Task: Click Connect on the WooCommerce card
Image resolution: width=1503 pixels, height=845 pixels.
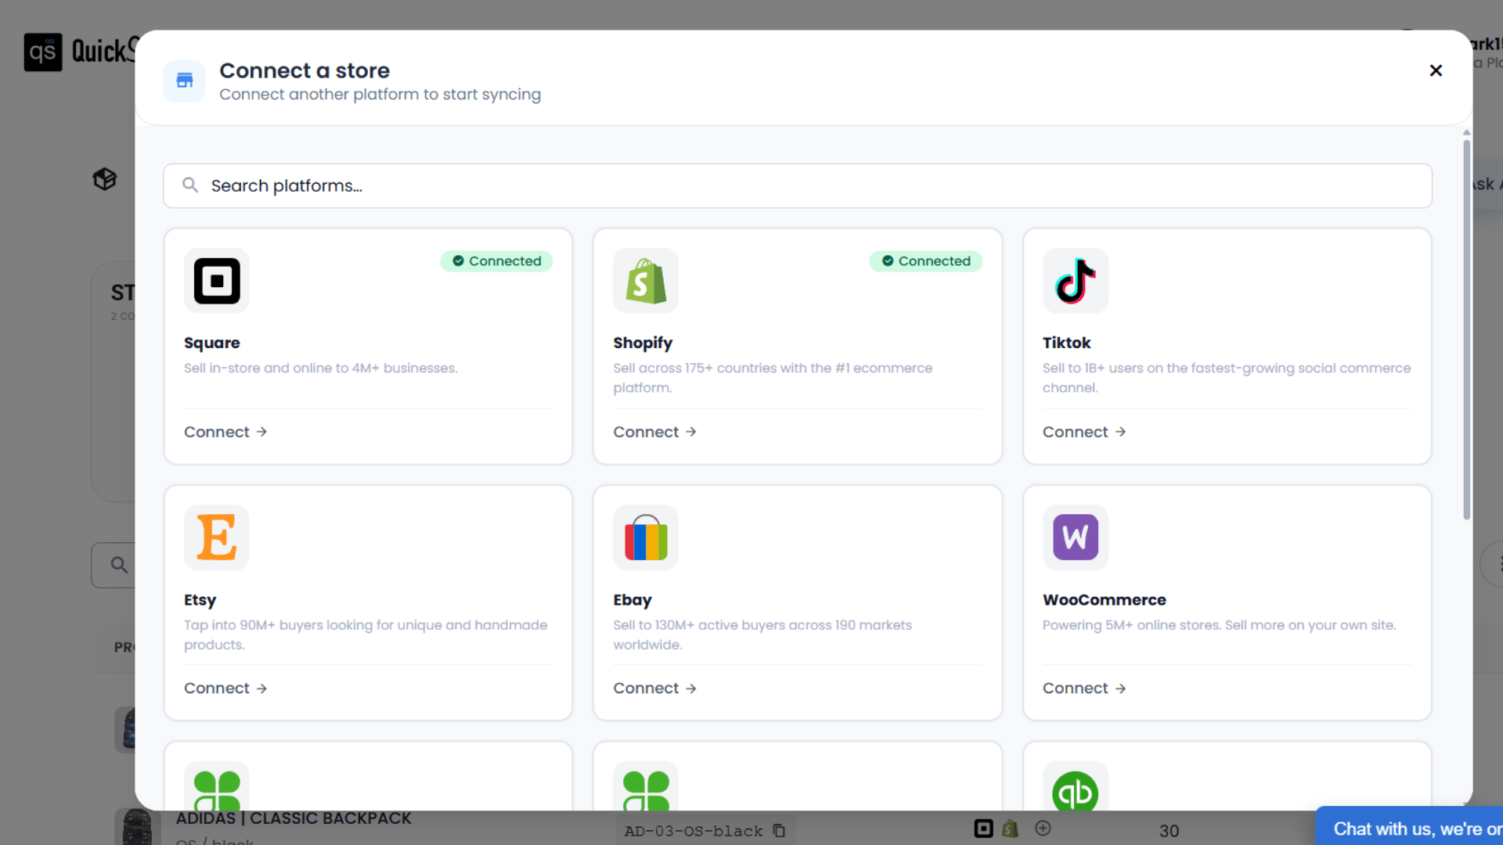Action: coord(1084,689)
